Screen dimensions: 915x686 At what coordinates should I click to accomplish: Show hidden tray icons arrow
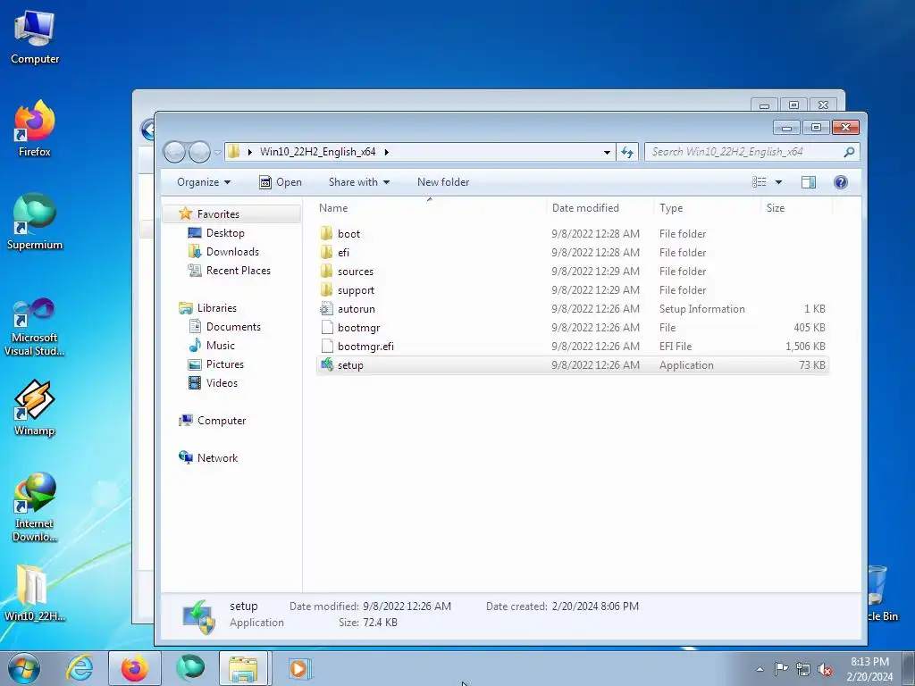coord(760,669)
